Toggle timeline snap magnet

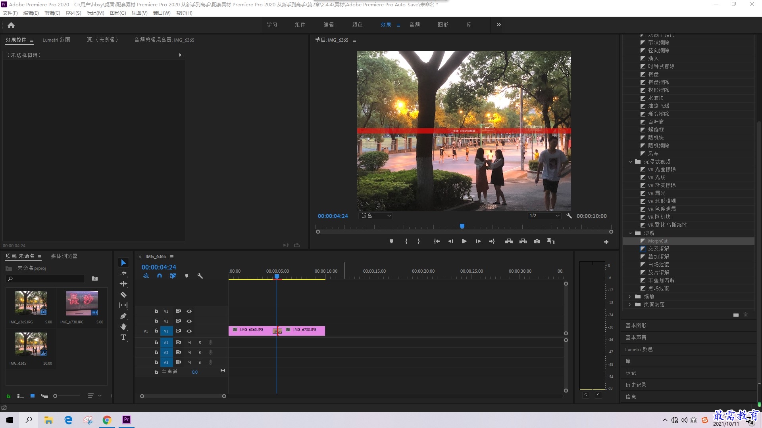pyautogui.click(x=160, y=276)
